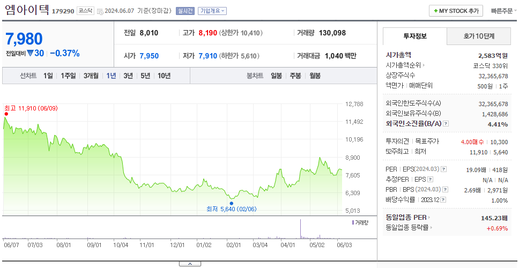This screenshot has width=519, height=268.
Task: Click the blue 최저 point on chart
Action: click(232, 204)
